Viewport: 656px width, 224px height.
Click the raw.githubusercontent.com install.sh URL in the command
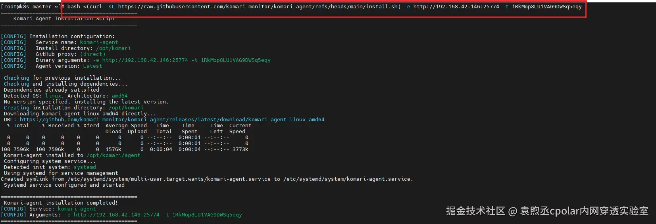coord(259,7)
